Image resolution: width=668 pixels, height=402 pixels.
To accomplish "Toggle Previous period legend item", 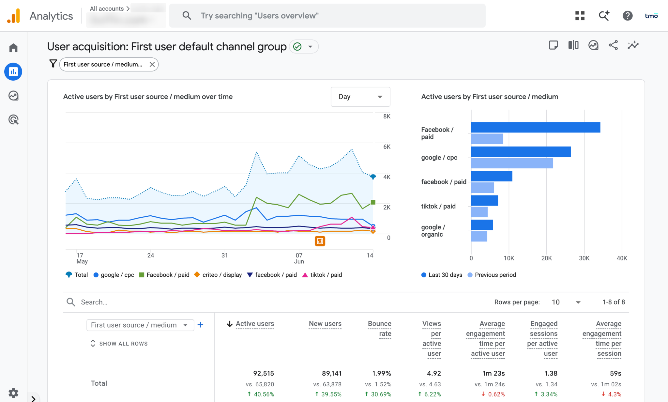I will tap(492, 275).
